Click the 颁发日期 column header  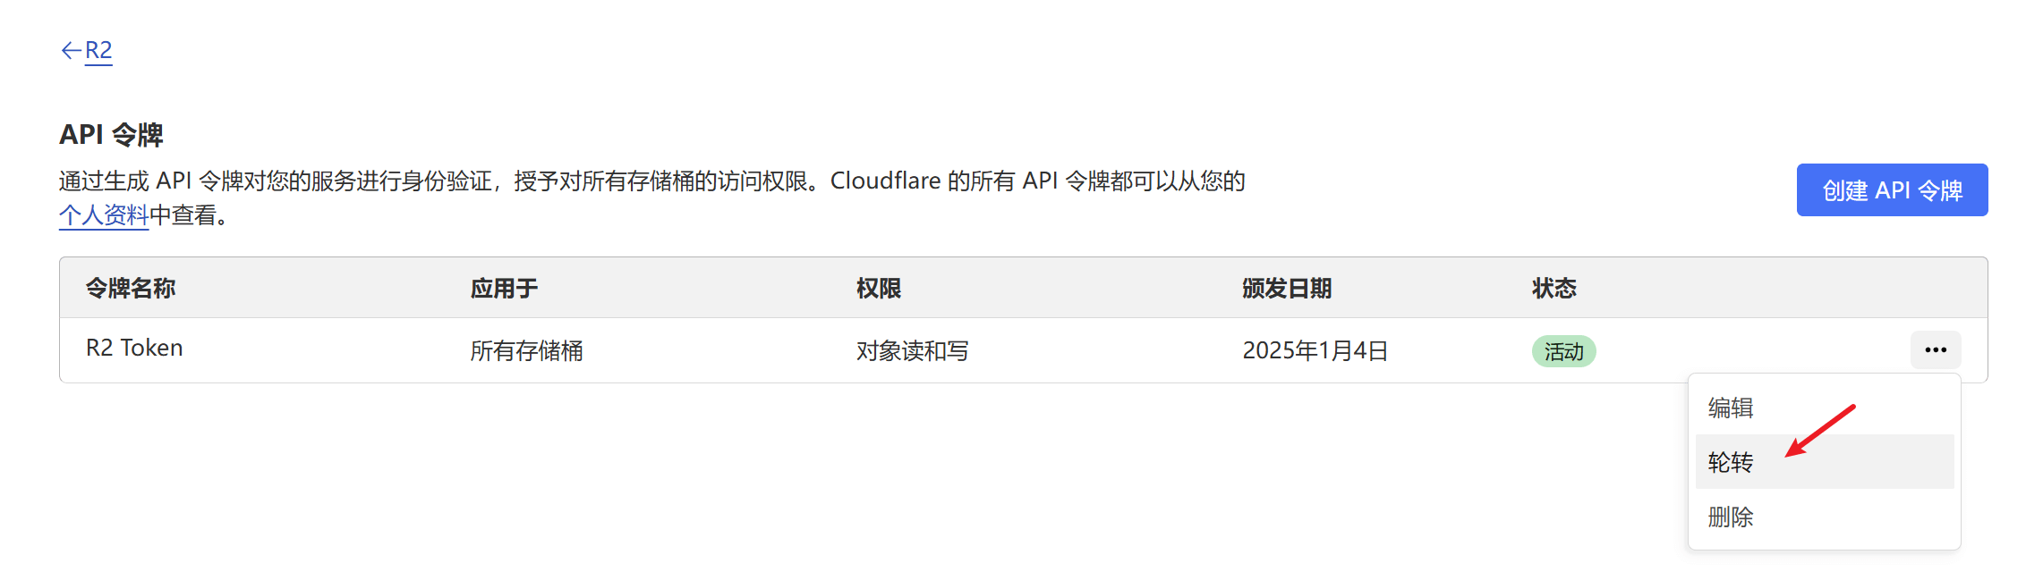tap(1287, 288)
